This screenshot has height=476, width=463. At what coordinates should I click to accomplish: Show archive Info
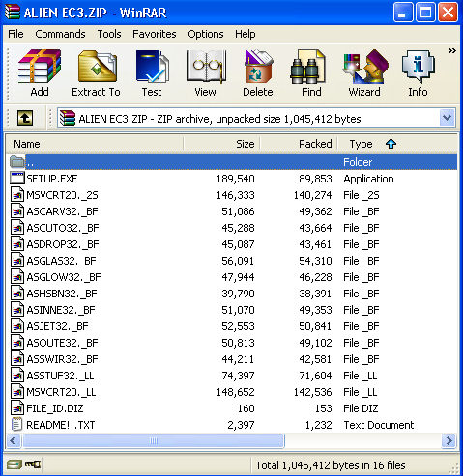click(418, 73)
